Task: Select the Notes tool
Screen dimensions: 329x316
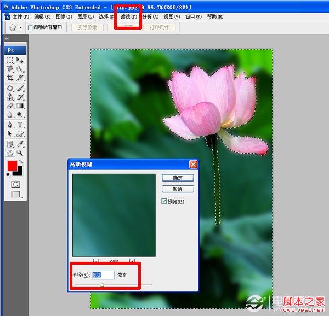Action: coord(10,144)
